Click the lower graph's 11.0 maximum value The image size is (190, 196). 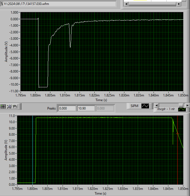tap(12, 116)
